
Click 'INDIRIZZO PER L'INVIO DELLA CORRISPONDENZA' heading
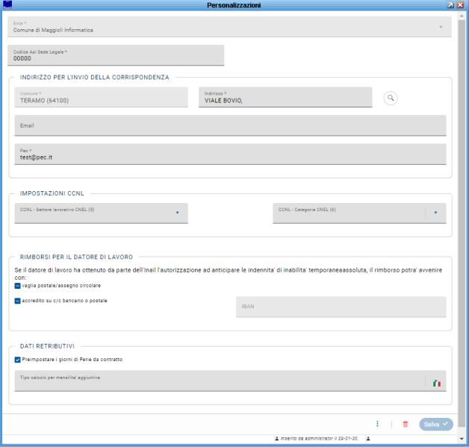pyautogui.click(x=95, y=78)
